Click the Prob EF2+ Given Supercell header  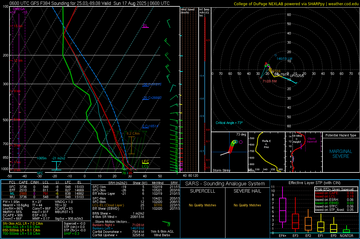click(x=334, y=189)
